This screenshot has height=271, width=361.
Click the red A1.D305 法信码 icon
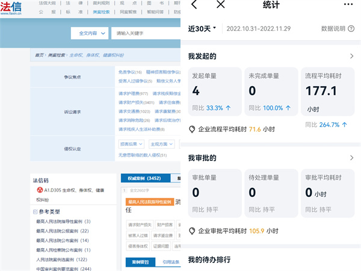click(x=40, y=190)
